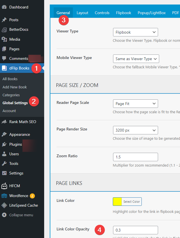Click the Rank Math SEO icon
Screen dimensions: 180x238
click(x=4, y=122)
